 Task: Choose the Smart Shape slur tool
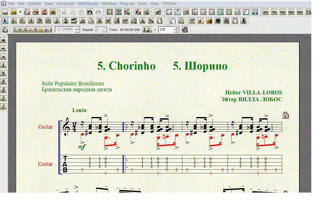coord(91,21)
